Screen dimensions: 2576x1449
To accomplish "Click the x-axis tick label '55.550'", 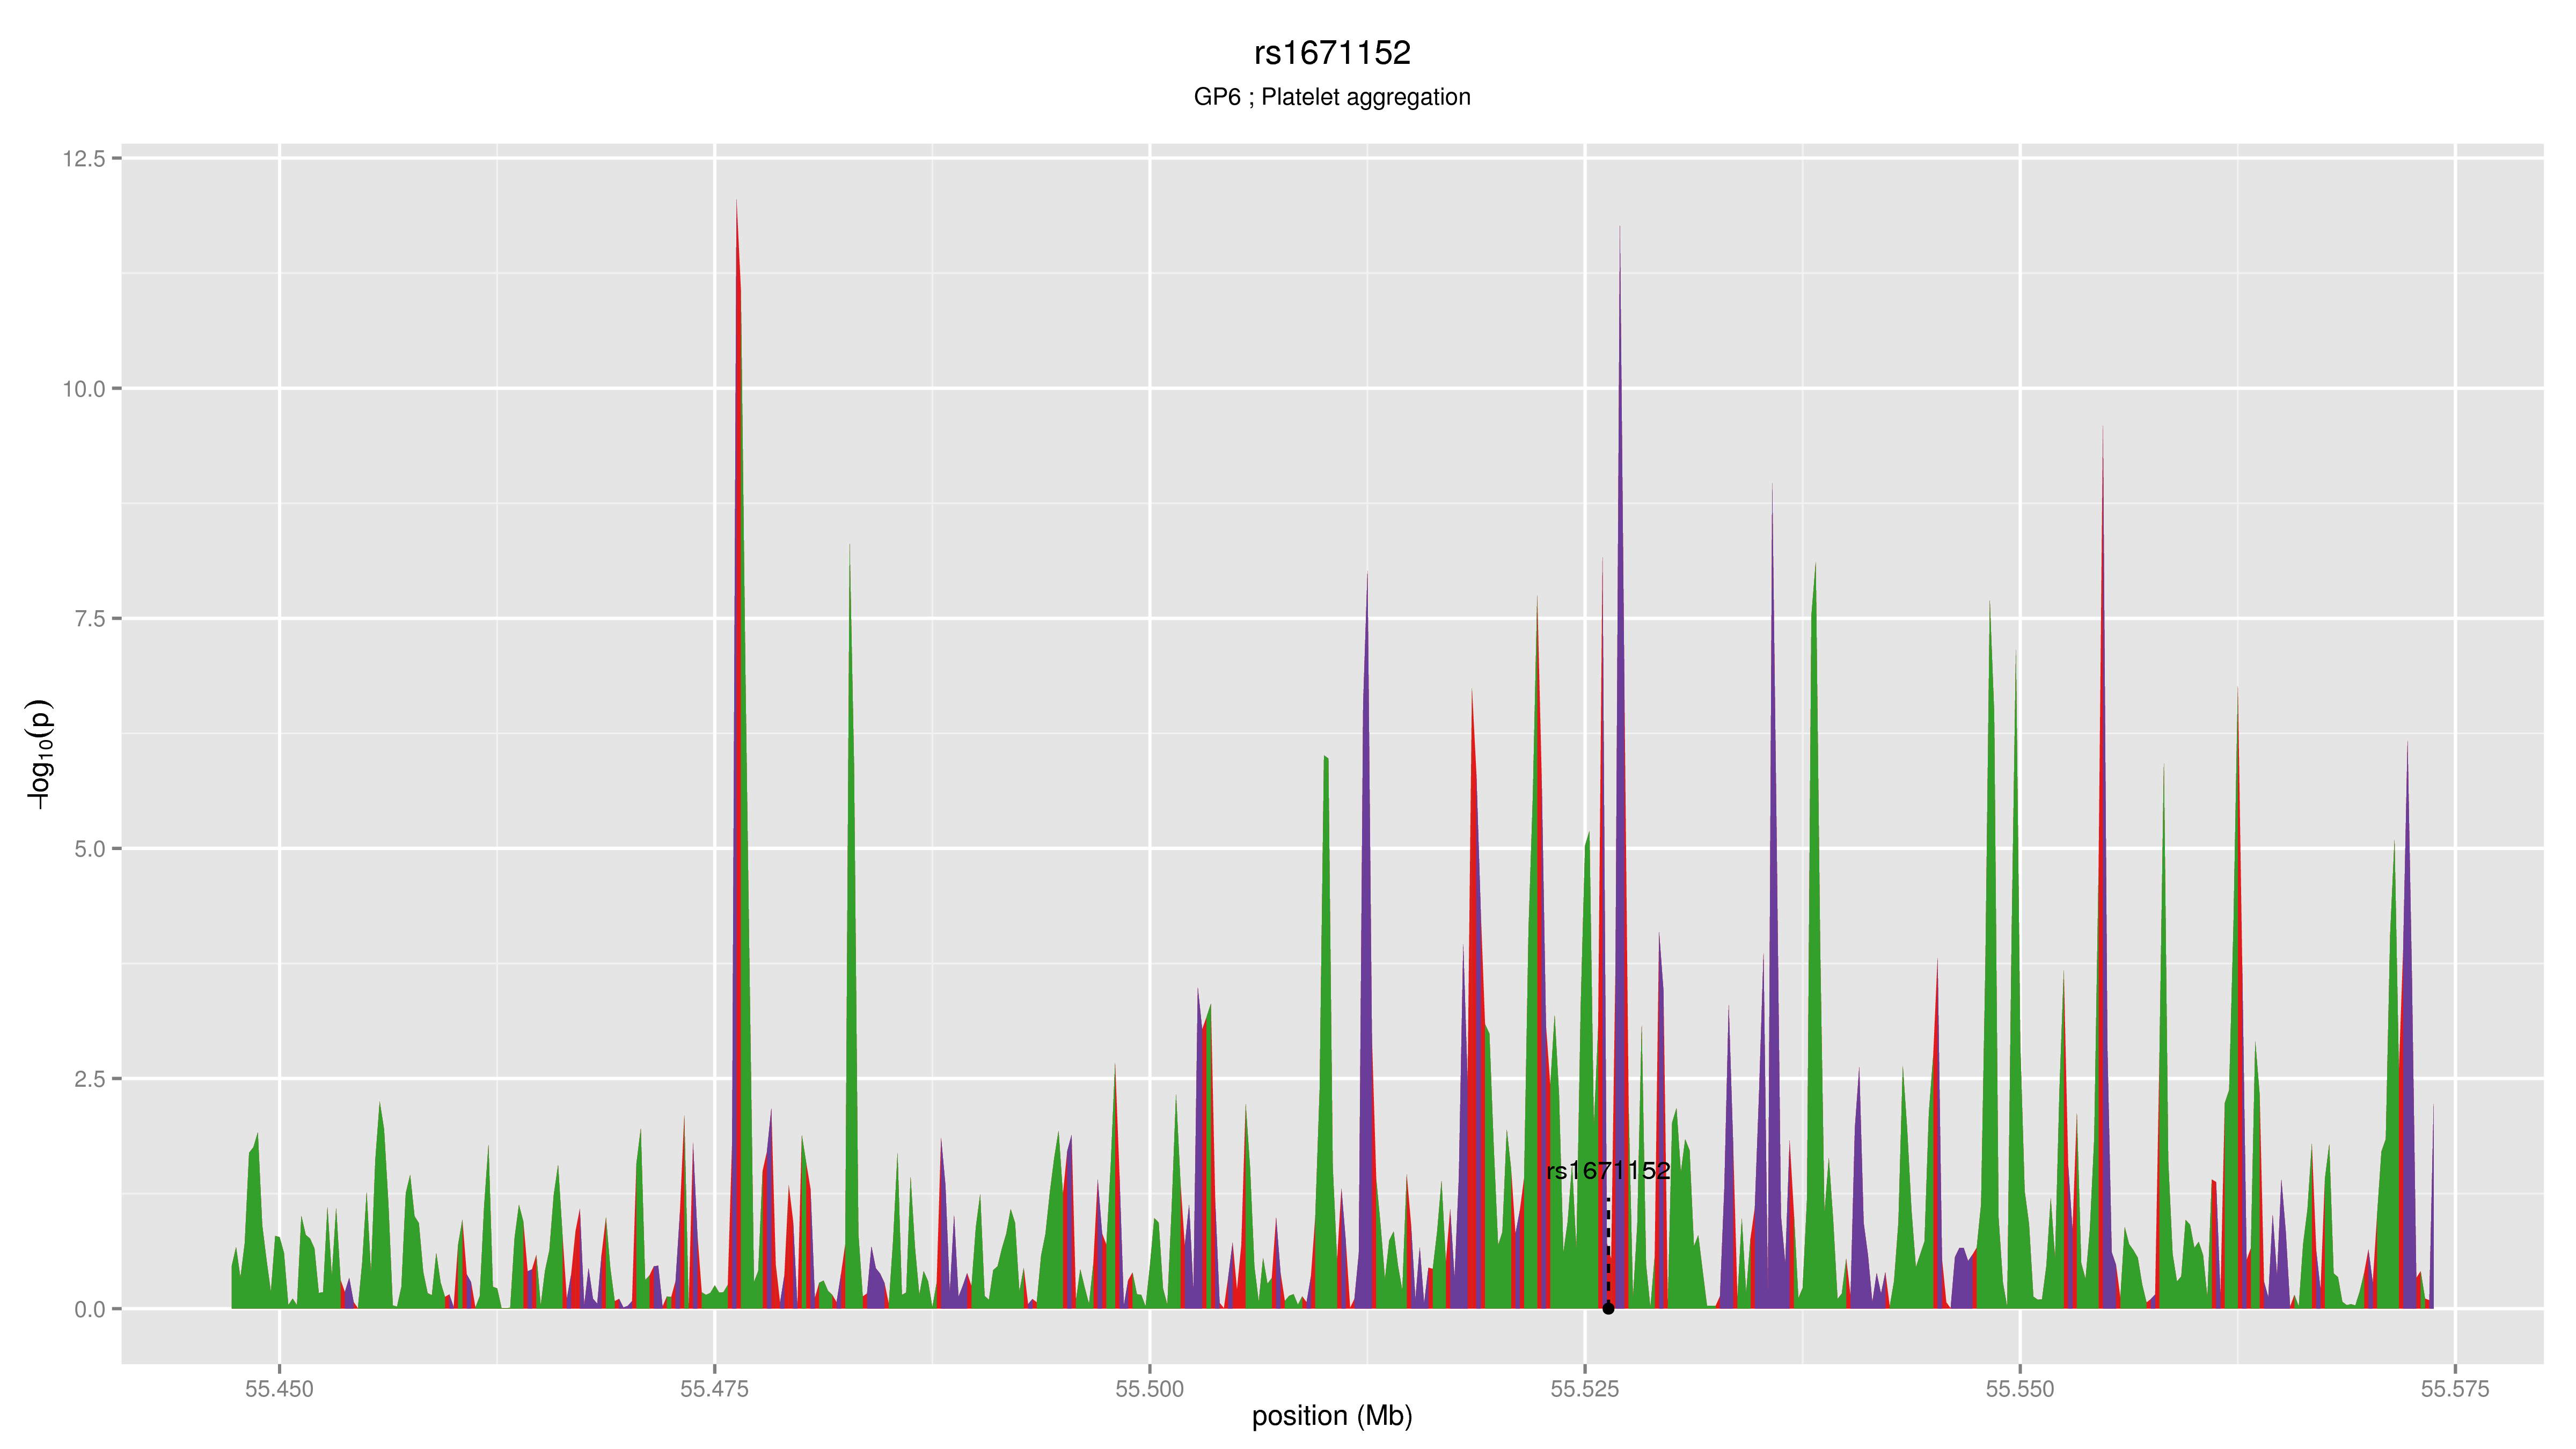I will coord(2020,1389).
